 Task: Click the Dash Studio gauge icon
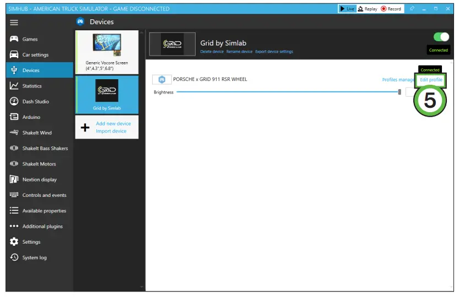14,101
